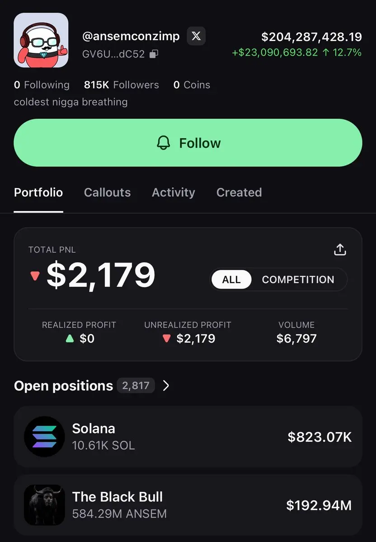Screen dimensions: 376x542
Task: Switch to the Callouts tab
Action: [x=107, y=192]
